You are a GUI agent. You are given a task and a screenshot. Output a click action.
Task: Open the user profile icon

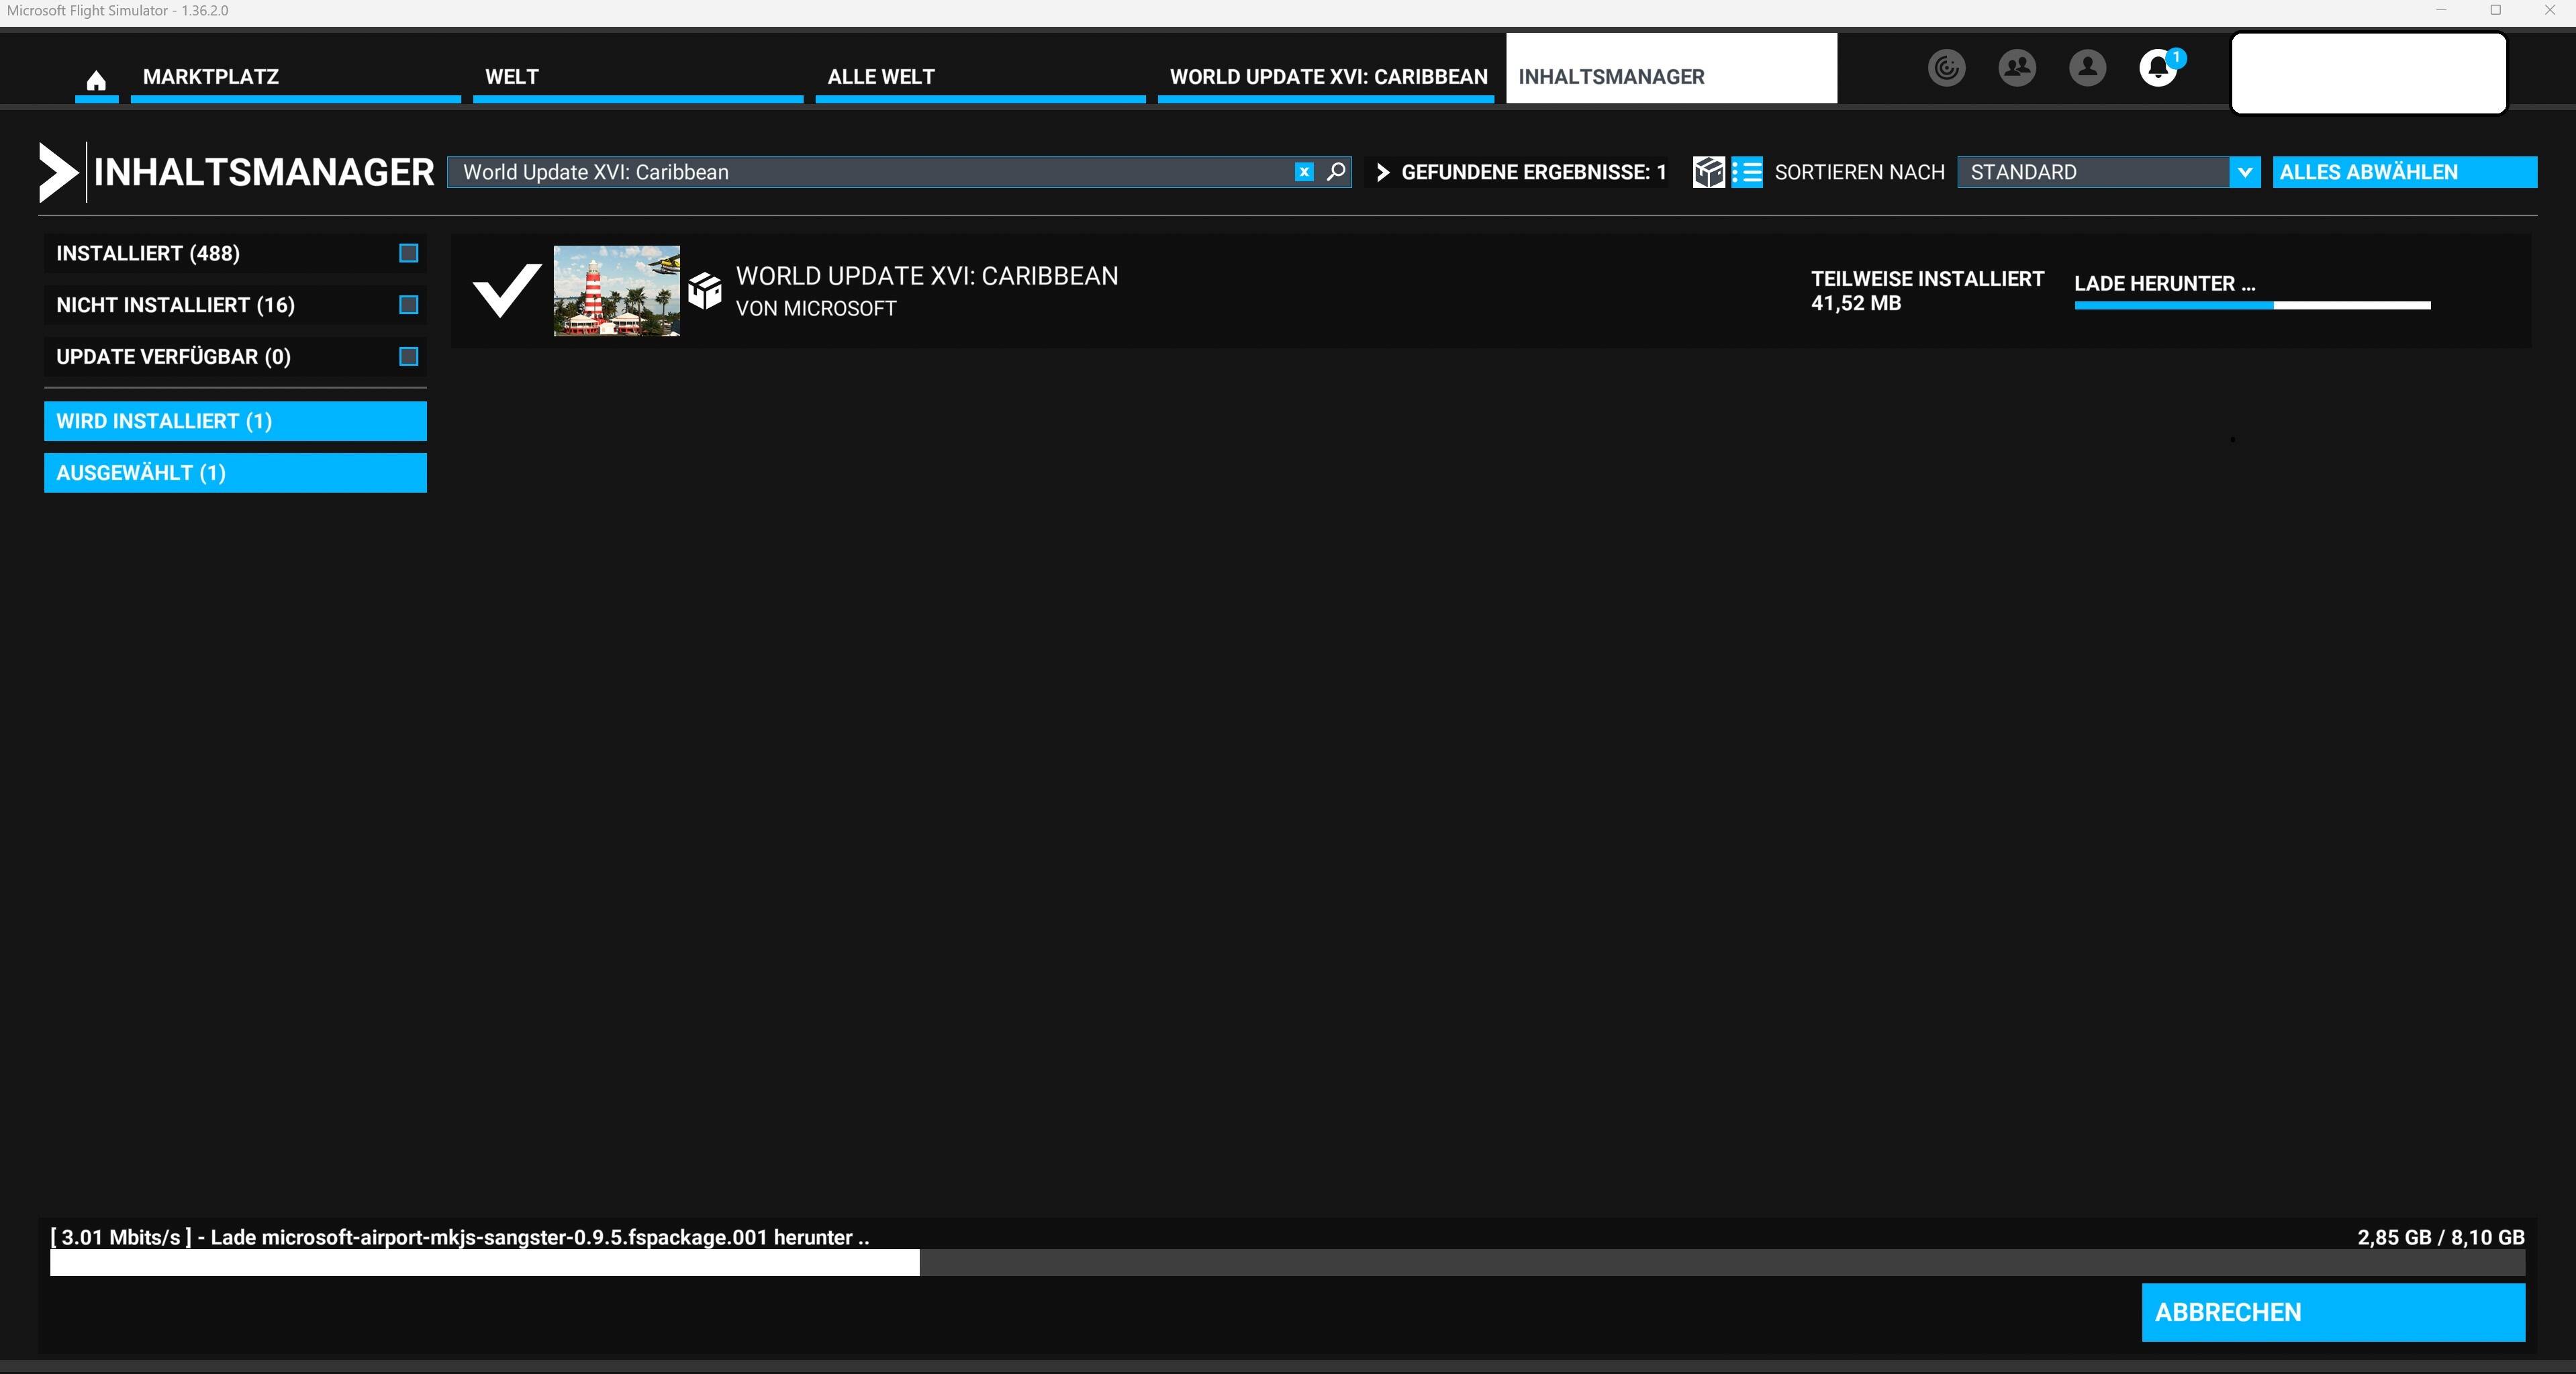[x=2086, y=68]
